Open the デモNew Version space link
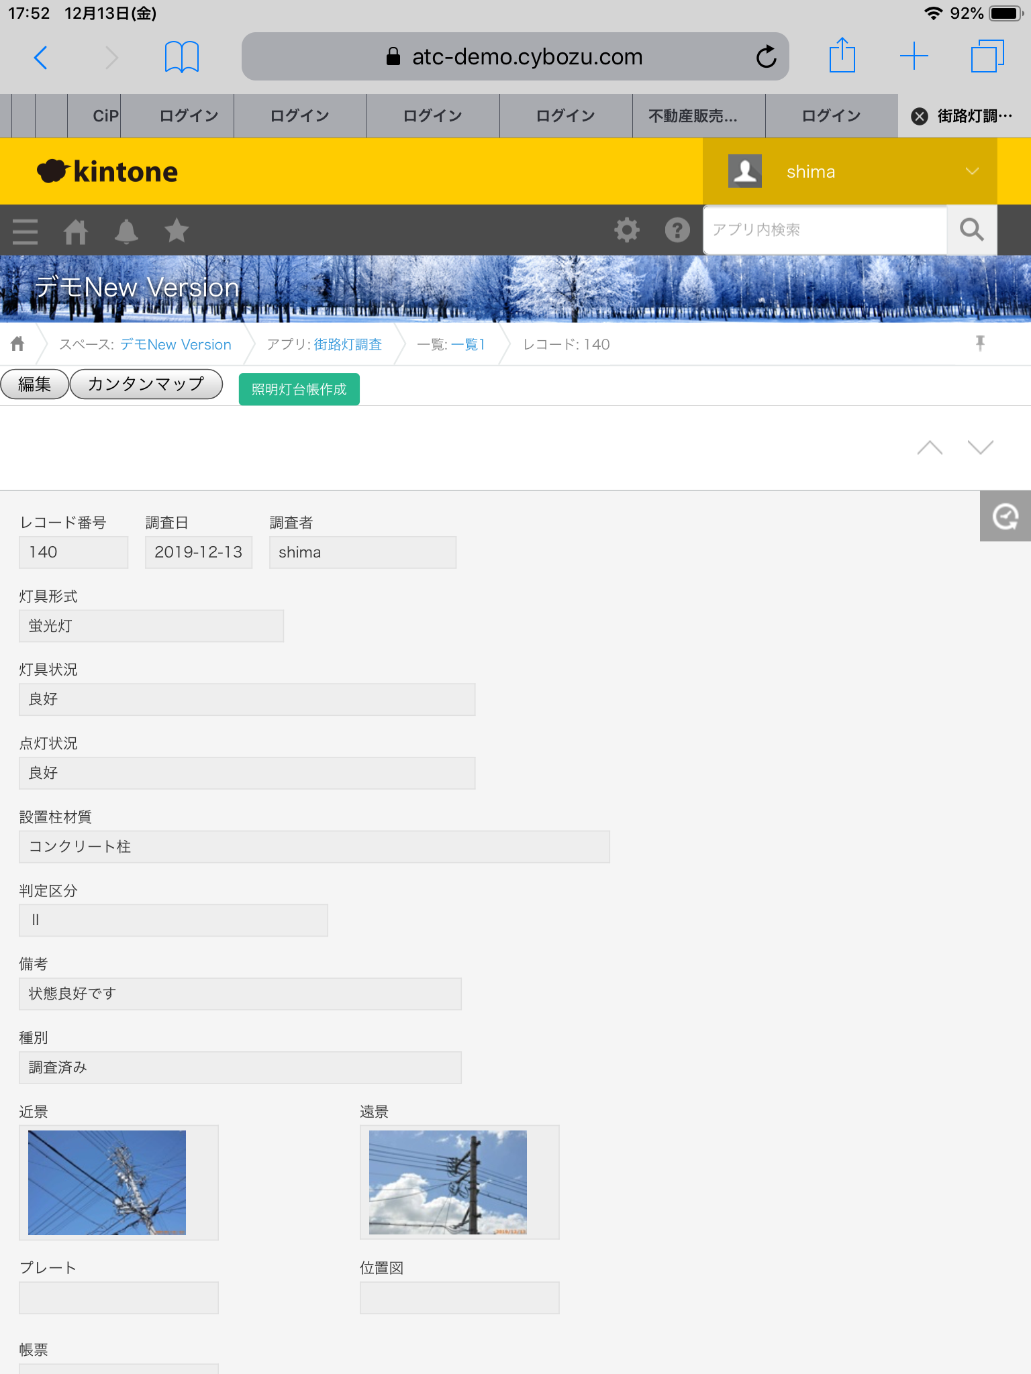 pos(176,344)
